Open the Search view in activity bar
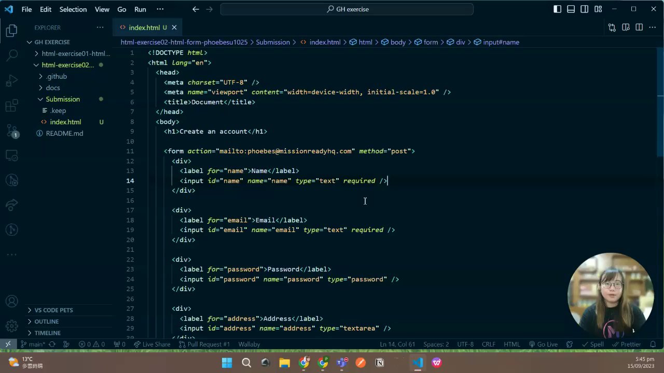This screenshot has height=373, width=664. 11,55
